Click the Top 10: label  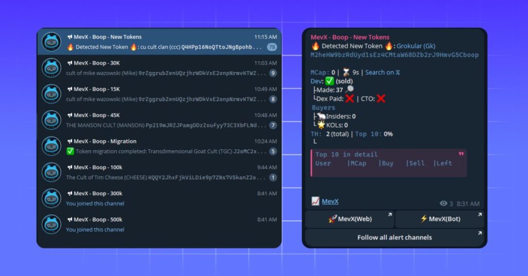tap(368, 134)
